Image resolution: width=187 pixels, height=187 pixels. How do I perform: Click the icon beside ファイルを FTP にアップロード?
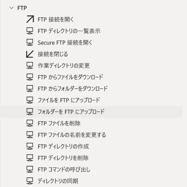30,100
